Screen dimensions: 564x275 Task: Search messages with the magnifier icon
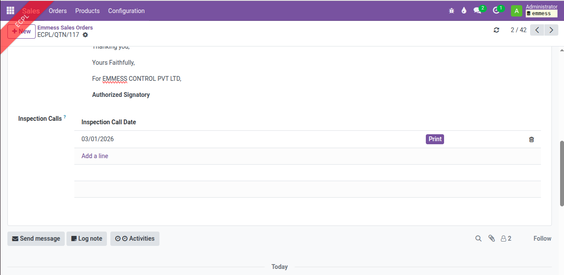(478, 239)
